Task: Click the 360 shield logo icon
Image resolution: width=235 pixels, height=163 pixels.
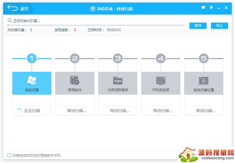Action: 93,9
